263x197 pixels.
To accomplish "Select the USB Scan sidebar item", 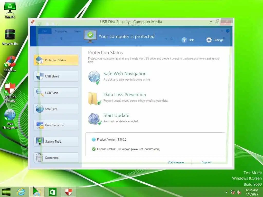I will tap(56, 93).
